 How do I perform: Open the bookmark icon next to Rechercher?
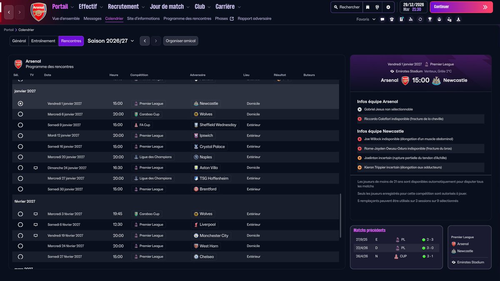(367, 7)
